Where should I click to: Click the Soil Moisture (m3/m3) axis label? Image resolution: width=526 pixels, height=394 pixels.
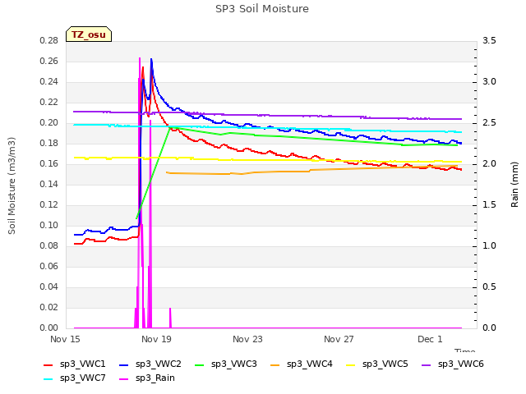(x=12, y=186)
